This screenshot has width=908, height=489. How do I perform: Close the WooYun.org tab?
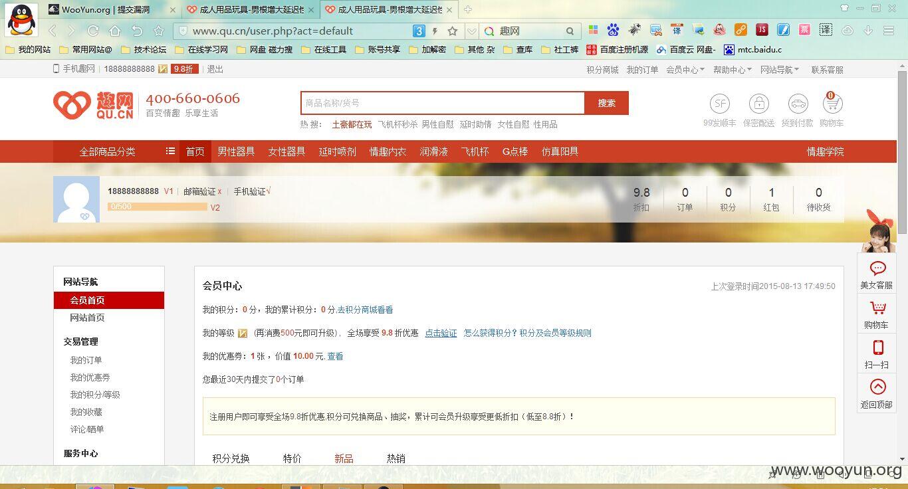[x=173, y=10]
